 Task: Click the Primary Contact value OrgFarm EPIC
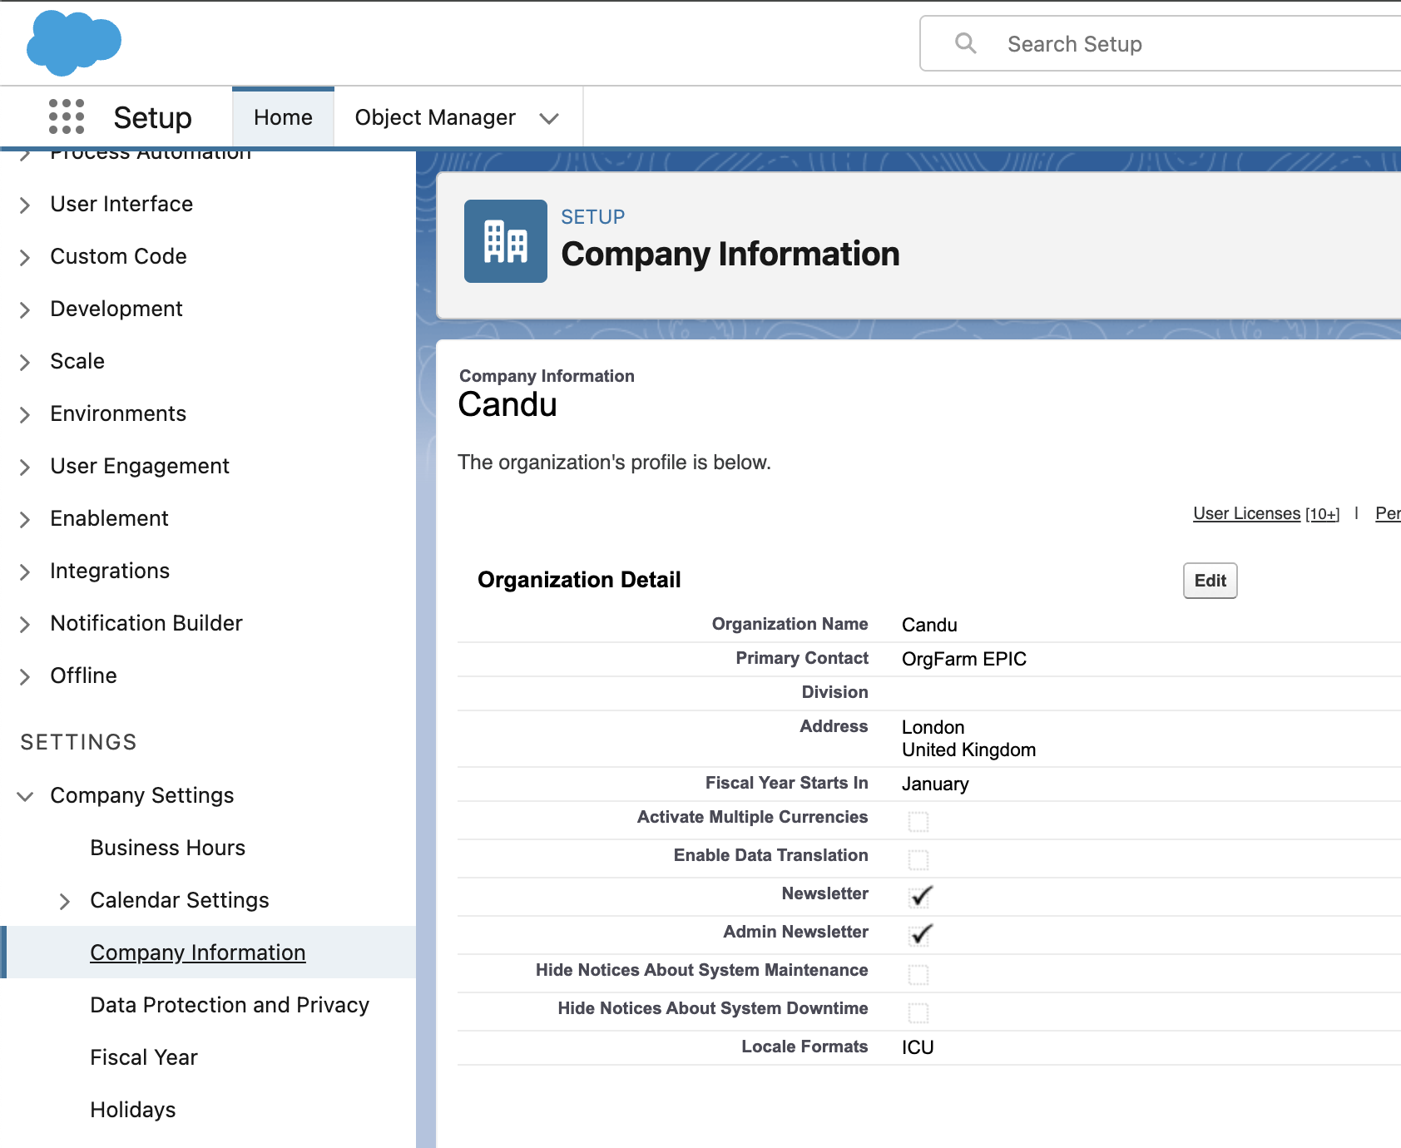click(x=964, y=659)
